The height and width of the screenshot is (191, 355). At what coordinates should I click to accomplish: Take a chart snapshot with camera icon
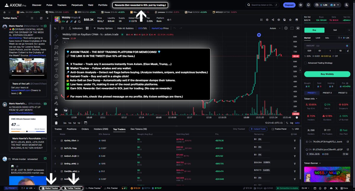pyautogui.click(x=298, y=28)
